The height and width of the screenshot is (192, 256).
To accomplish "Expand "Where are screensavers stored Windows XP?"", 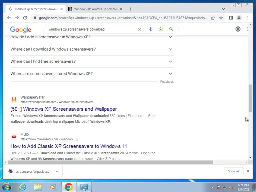I will pyautogui.click(x=92, y=74).
